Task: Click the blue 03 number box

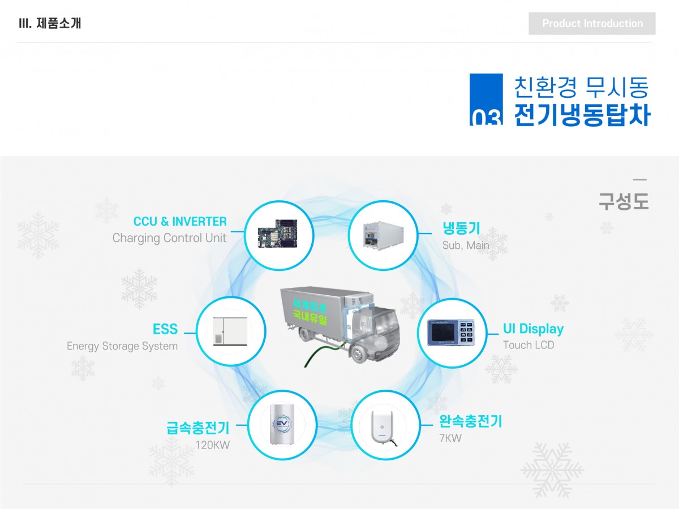Action: point(486,100)
